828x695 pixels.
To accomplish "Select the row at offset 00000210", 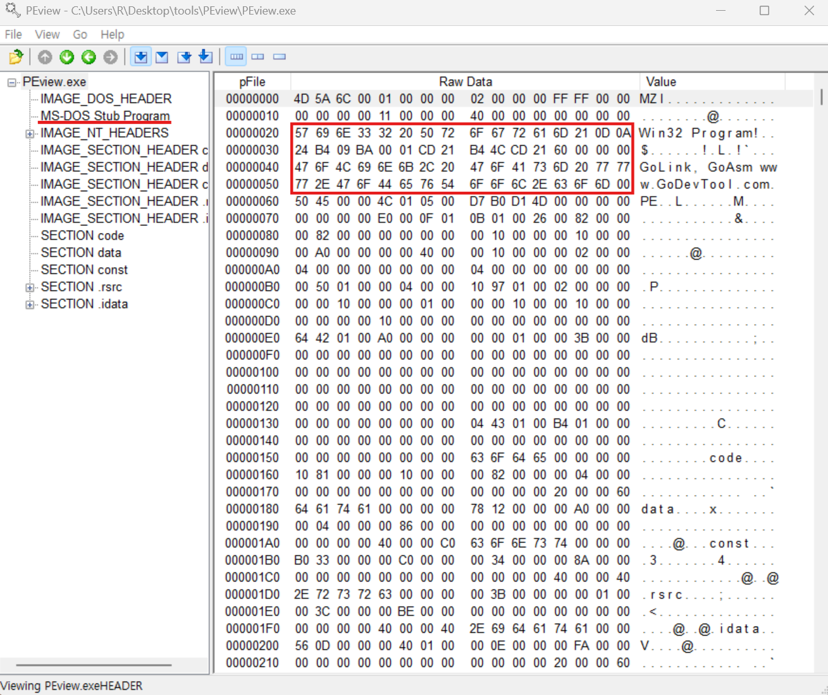I will pos(514,663).
